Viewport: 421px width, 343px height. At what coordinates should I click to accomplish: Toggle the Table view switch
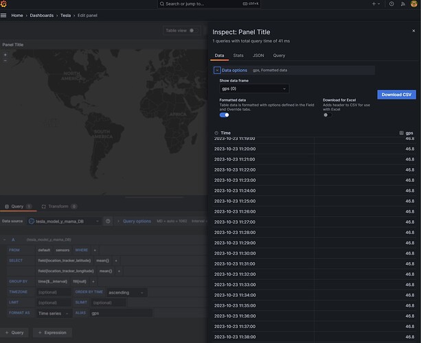[x=194, y=30]
